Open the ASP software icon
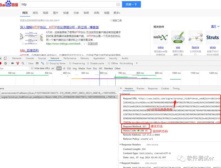 pos(178,38)
